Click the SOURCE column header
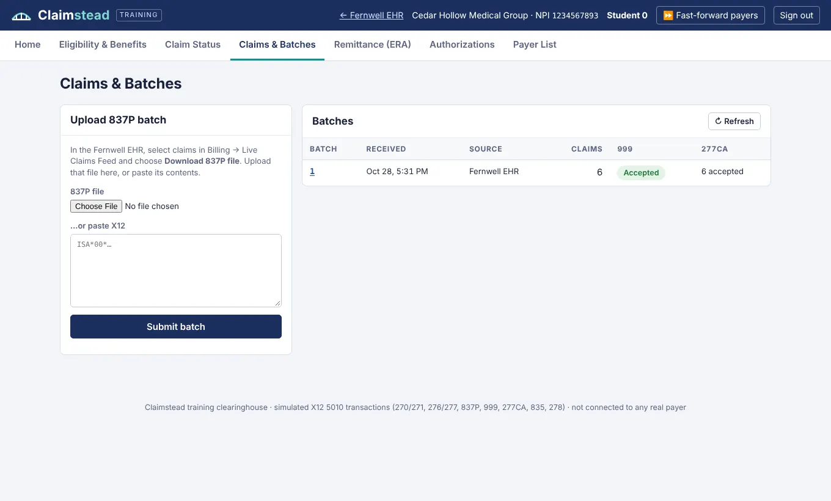The image size is (831, 501). (x=486, y=149)
